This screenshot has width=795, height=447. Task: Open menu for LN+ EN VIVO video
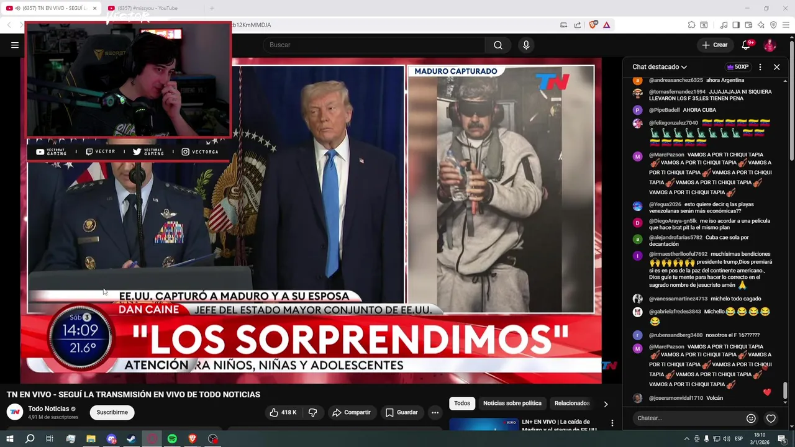pos(612,423)
